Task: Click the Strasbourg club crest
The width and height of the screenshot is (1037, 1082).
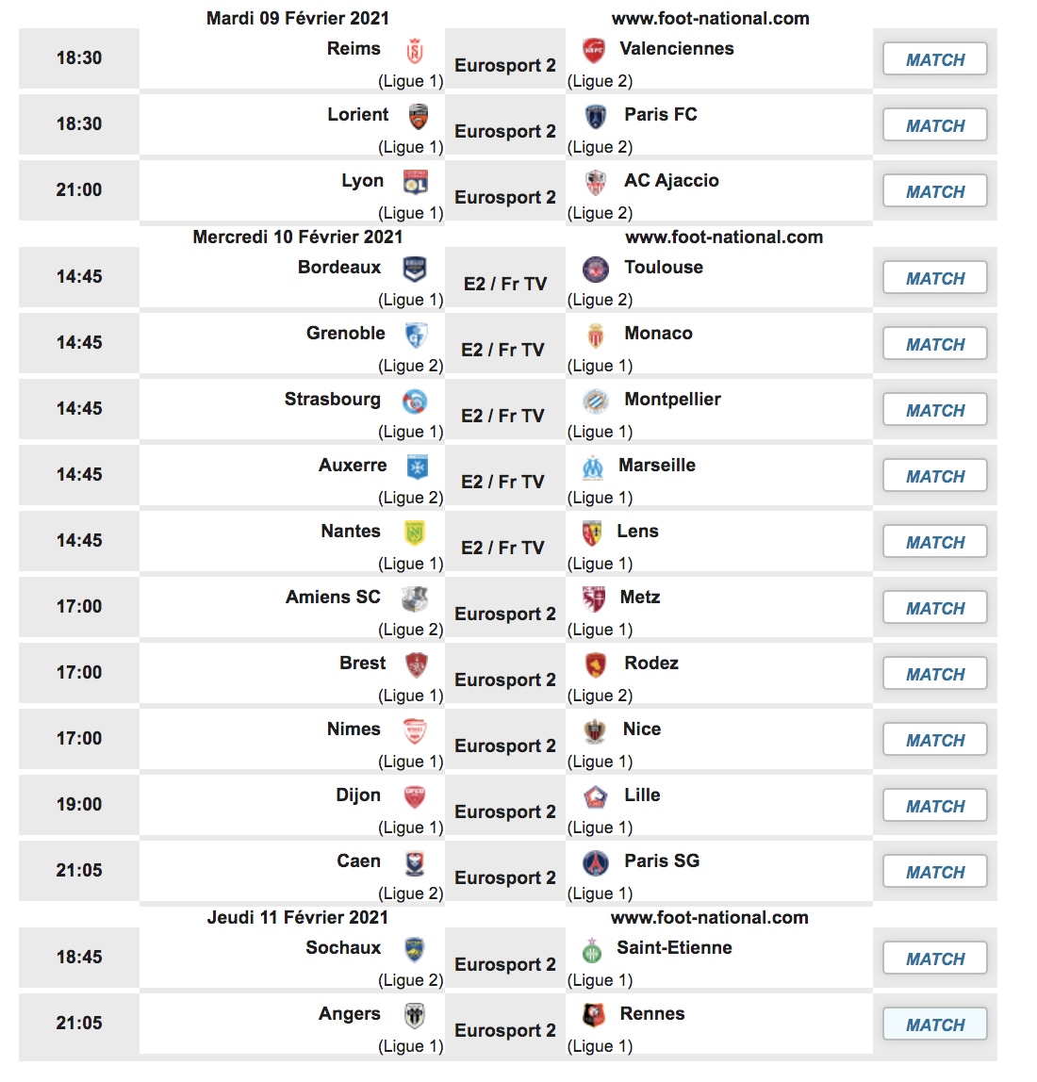Action: tap(414, 402)
